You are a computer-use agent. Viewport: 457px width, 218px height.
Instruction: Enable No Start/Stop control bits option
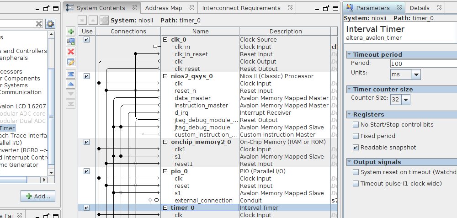pos(356,125)
